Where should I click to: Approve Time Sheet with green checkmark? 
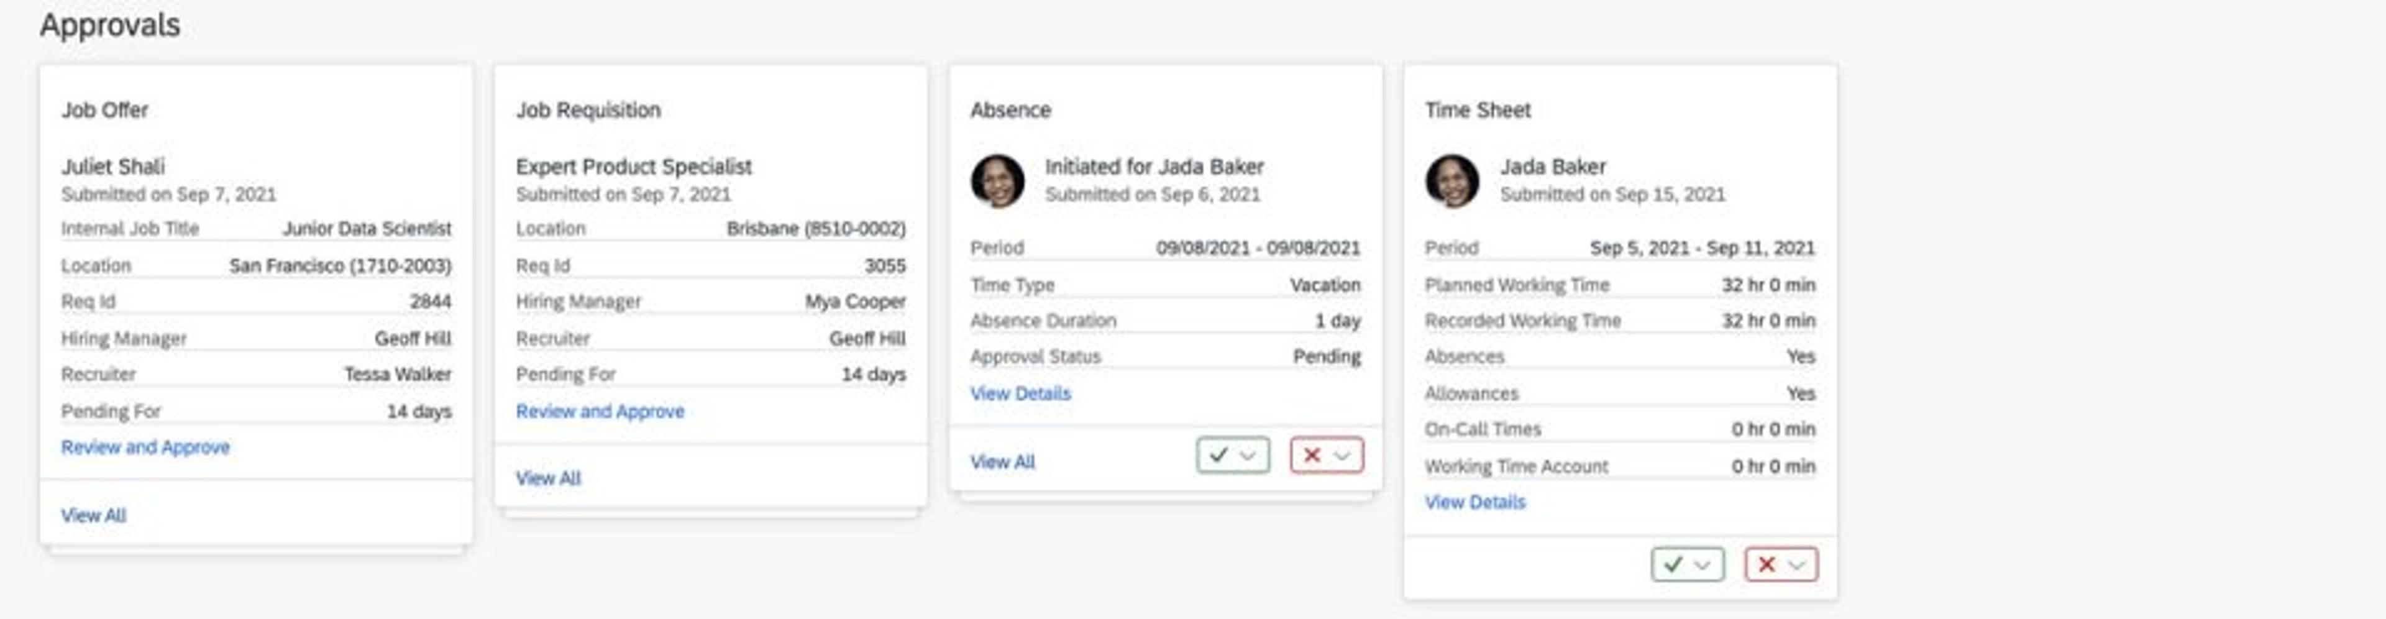(1673, 564)
